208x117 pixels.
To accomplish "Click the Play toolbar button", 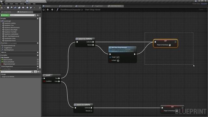I will [31, 8].
